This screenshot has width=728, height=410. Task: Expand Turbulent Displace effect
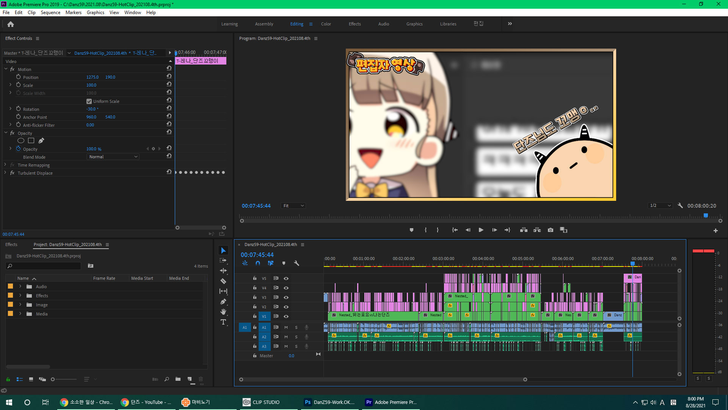pos(5,173)
